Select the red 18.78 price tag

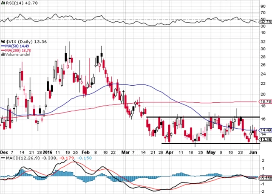coord(265,102)
